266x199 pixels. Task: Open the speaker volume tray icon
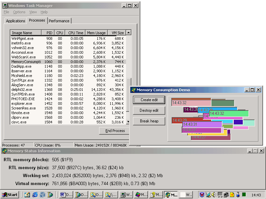pyautogui.click(x=213, y=195)
